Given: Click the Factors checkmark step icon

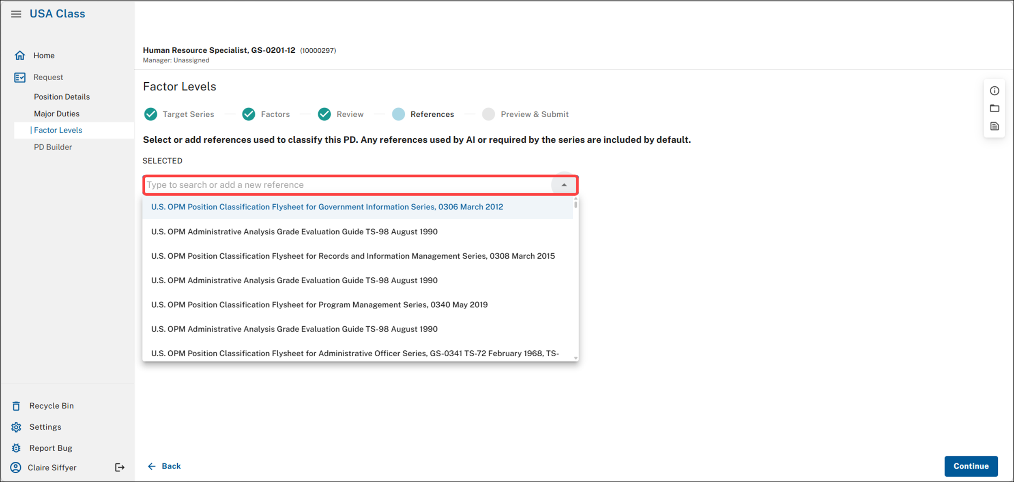Looking at the screenshot, I should point(249,114).
